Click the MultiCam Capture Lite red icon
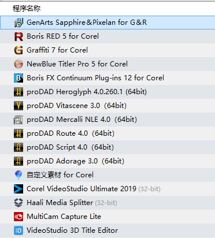The height and width of the screenshot is (238, 215). pyautogui.click(x=18, y=217)
